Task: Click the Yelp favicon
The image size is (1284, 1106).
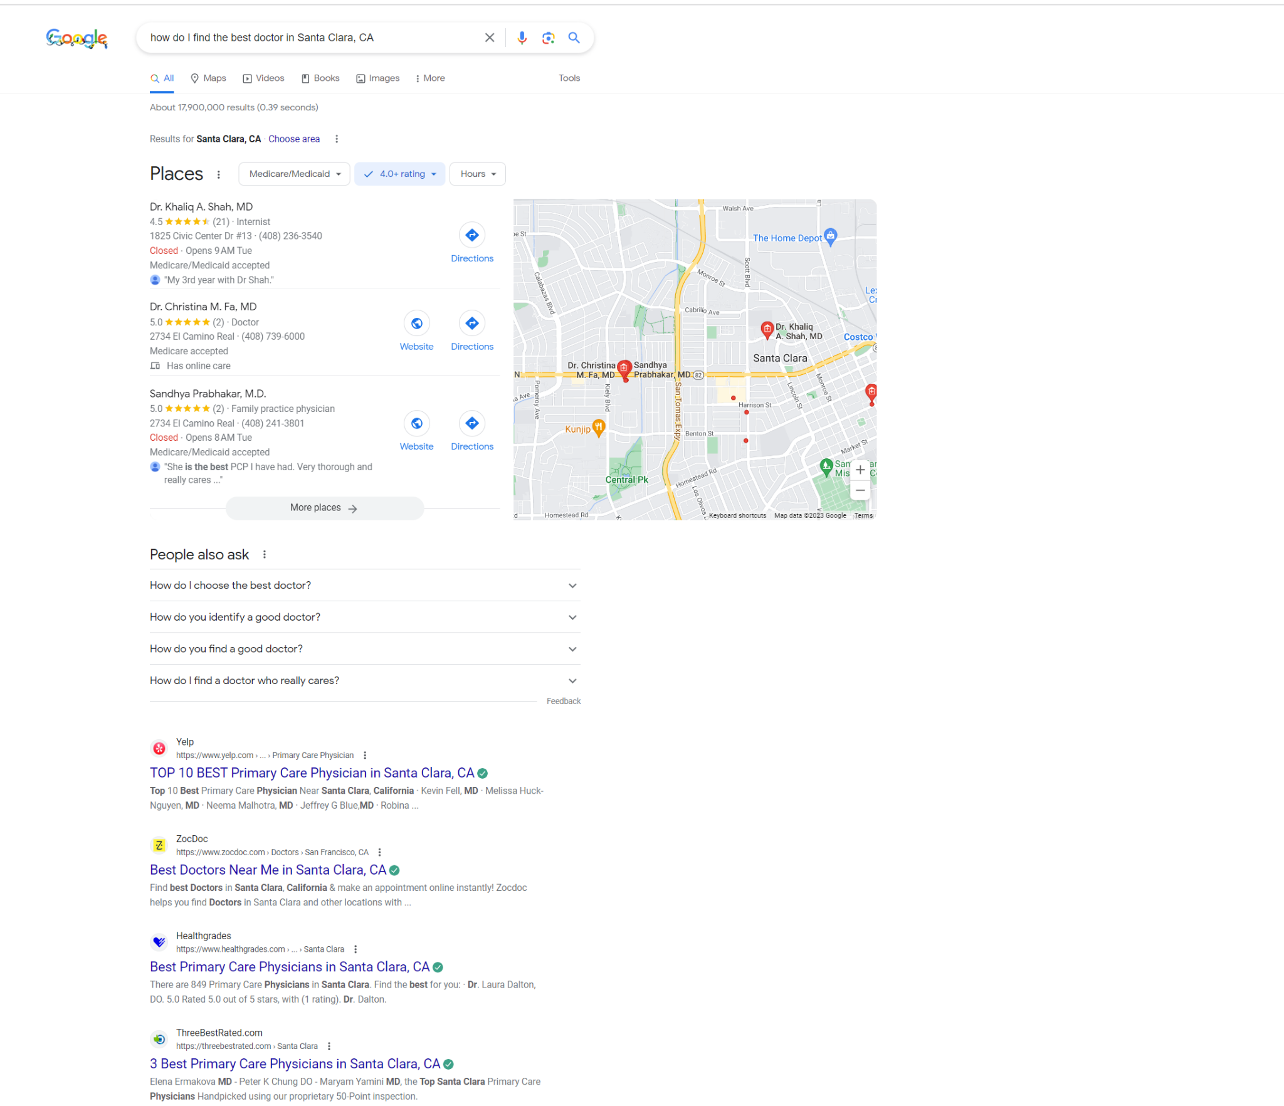Action: click(x=159, y=749)
